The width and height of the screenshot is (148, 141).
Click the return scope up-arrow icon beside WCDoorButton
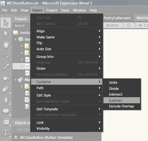click(16, 137)
